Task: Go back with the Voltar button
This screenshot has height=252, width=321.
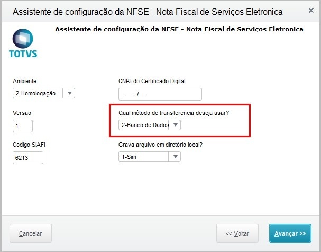Action: click(x=237, y=233)
